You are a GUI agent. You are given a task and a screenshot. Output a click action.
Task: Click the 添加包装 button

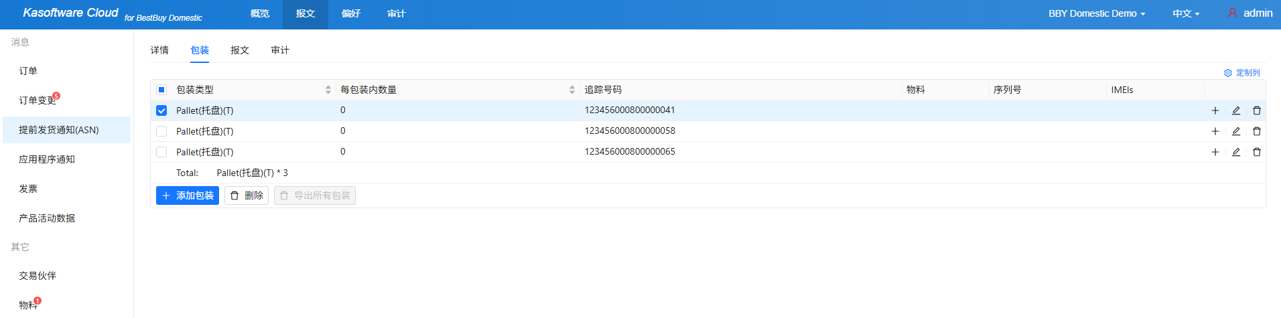188,195
